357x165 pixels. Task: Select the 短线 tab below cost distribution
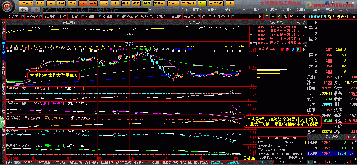coord(282,162)
